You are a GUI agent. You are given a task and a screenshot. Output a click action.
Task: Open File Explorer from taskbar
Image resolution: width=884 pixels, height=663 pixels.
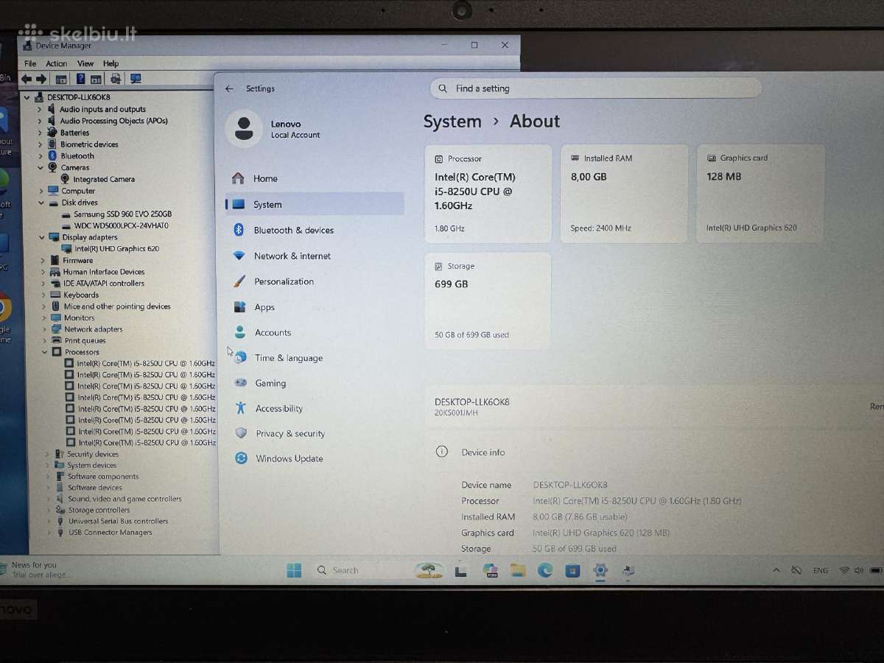click(x=518, y=570)
